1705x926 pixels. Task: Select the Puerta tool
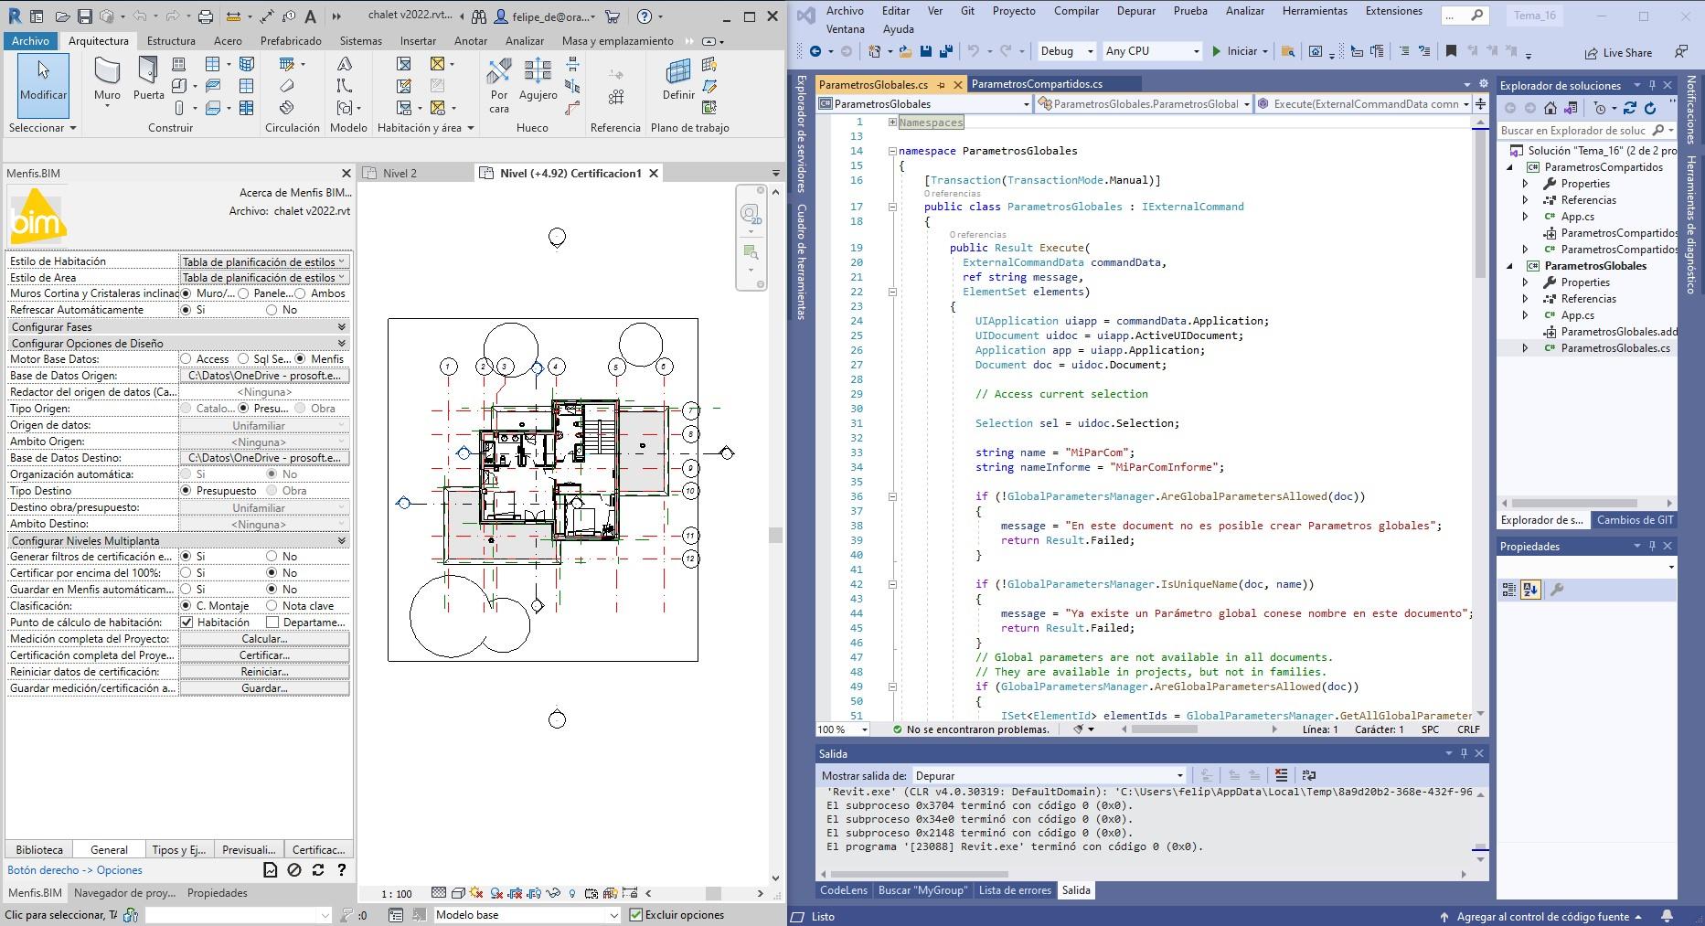point(147,82)
